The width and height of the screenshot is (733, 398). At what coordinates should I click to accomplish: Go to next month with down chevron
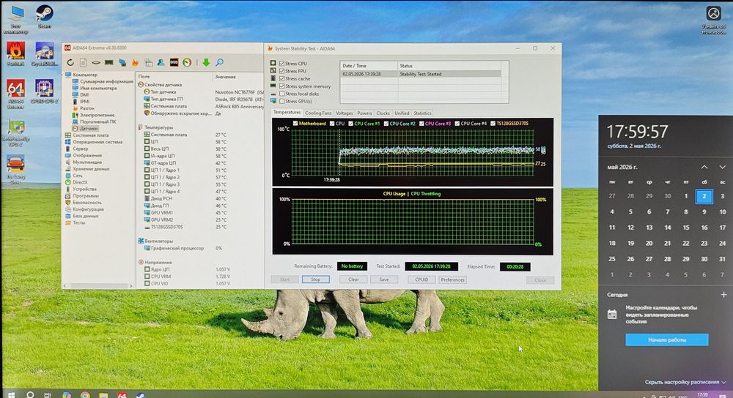coord(722,167)
